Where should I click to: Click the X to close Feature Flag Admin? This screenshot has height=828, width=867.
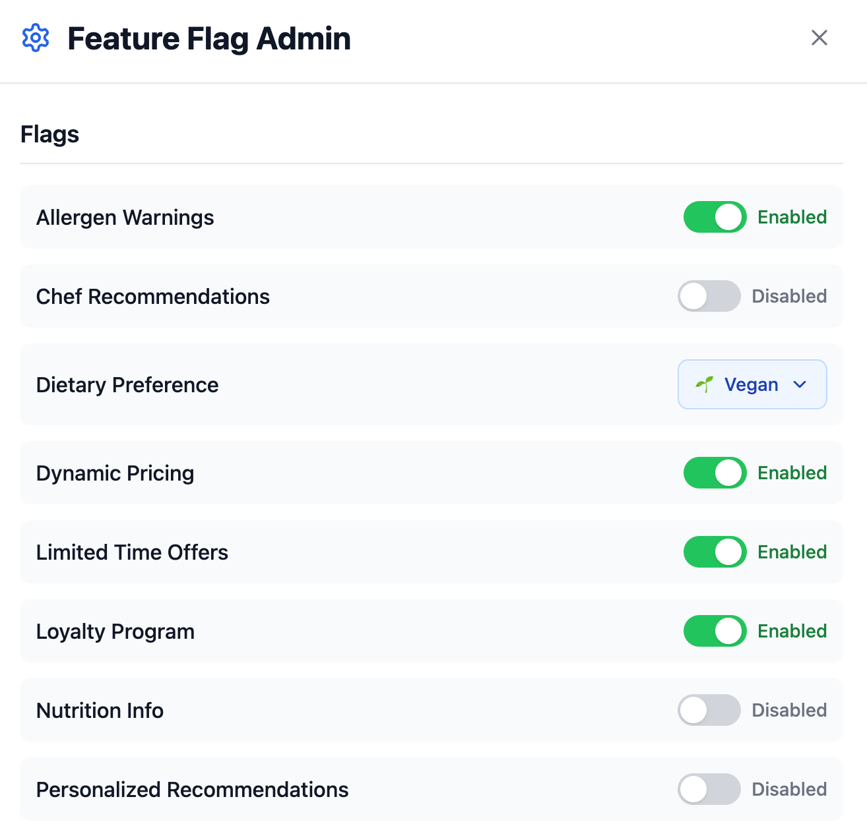coord(819,38)
